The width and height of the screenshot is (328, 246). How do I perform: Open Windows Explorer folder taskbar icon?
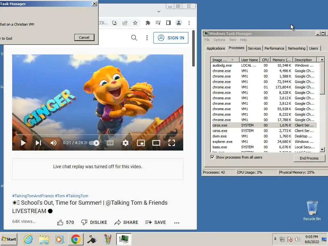point(44,239)
